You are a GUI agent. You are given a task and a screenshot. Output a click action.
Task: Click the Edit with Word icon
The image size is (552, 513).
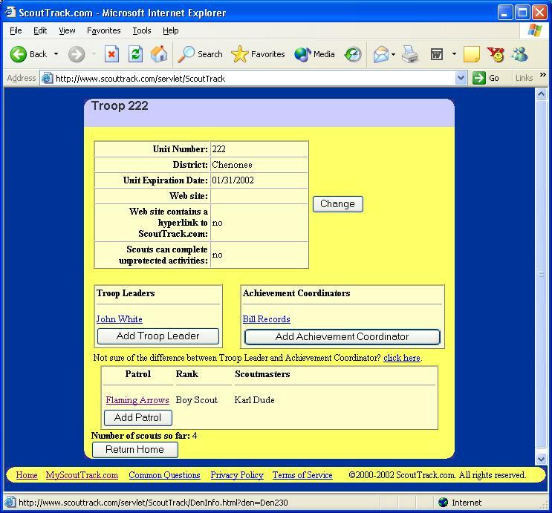tap(437, 54)
